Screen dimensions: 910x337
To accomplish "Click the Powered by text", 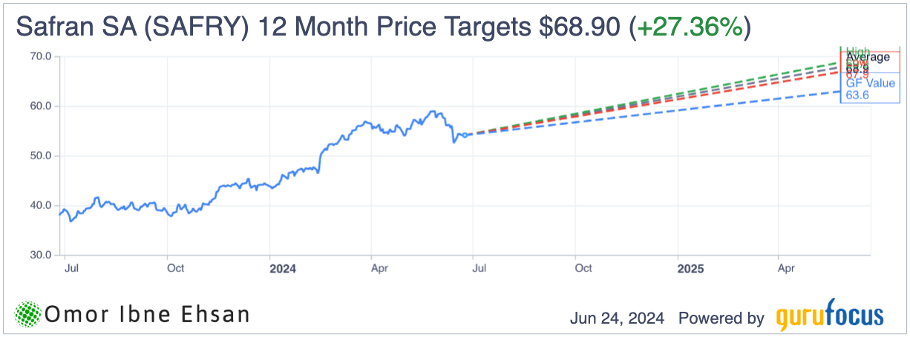I will click(x=721, y=318).
